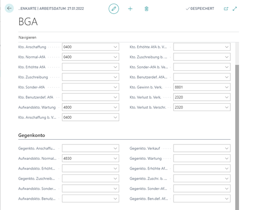The image size is (257, 210).
Task: Delete record using trash can icon
Action: (x=146, y=9)
